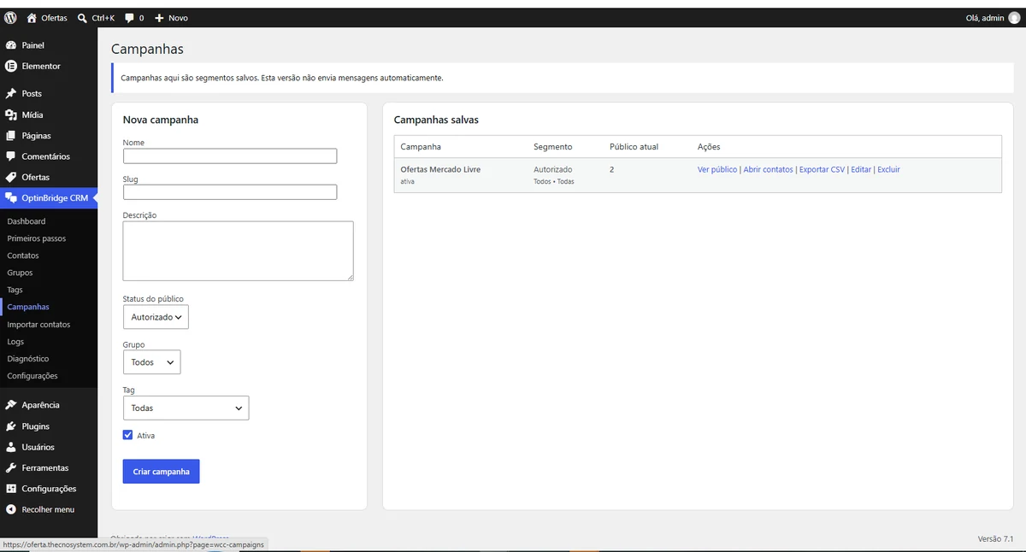The height and width of the screenshot is (552, 1026).
Task: Open Tags submenu item
Action: [x=15, y=290]
